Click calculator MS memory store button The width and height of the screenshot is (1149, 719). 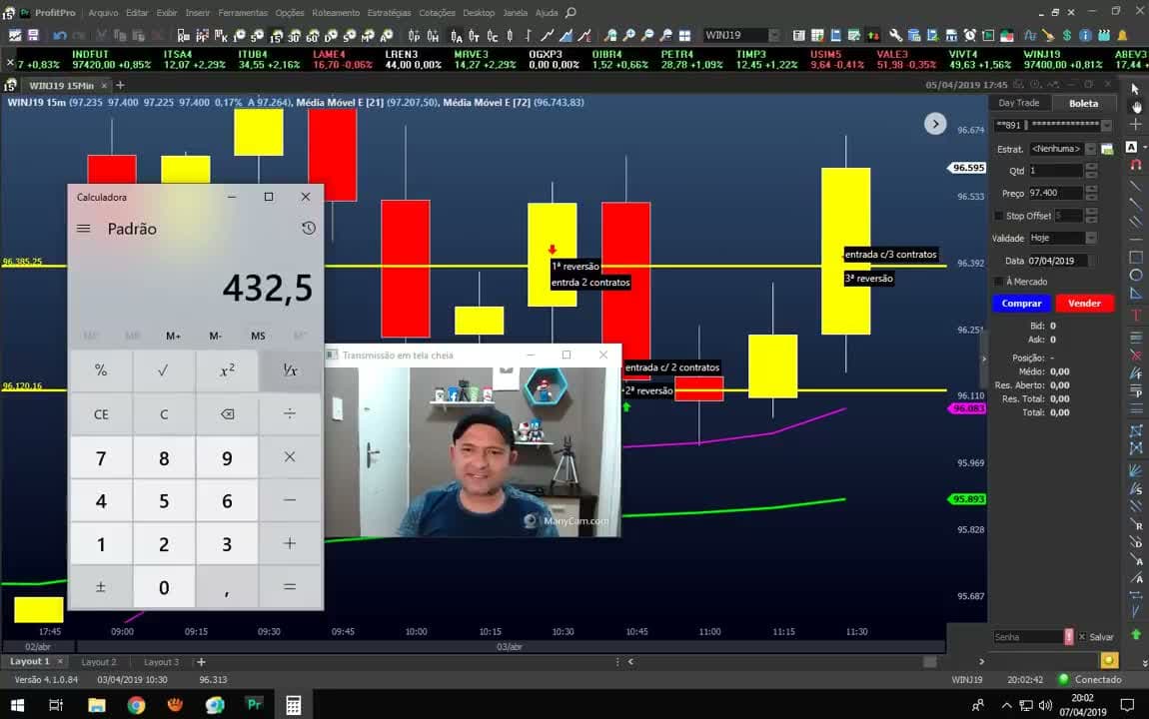tap(258, 337)
